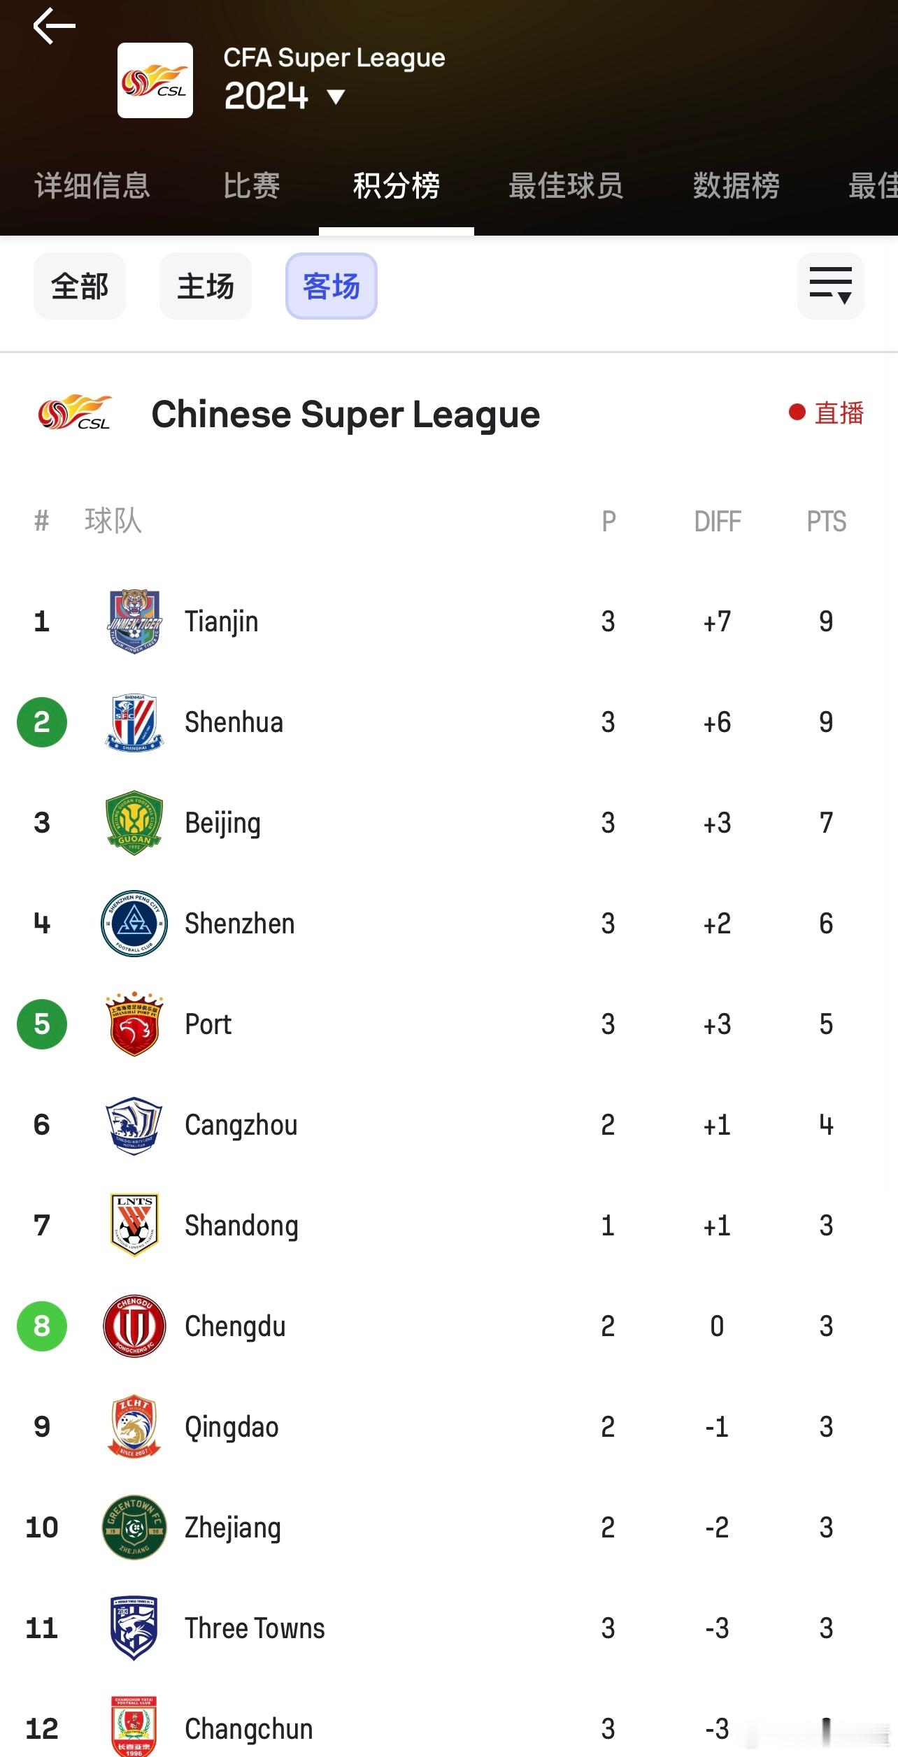Open the Chinese Super League title link
Viewport: 898px width, 1757px height.
pyautogui.click(x=345, y=415)
